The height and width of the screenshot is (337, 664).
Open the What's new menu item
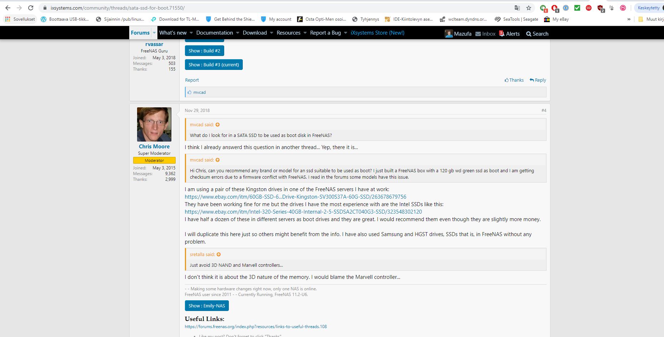[173, 33]
